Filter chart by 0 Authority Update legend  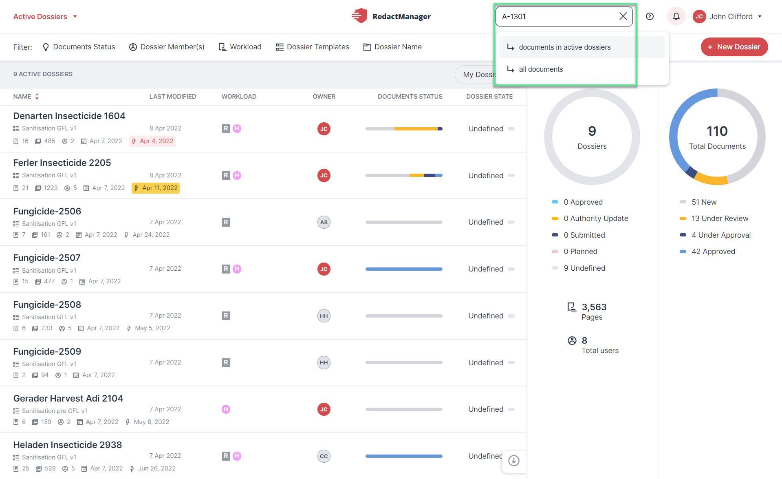590,219
